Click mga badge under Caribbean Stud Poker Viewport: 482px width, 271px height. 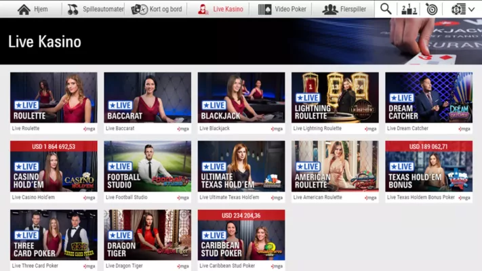click(277, 266)
